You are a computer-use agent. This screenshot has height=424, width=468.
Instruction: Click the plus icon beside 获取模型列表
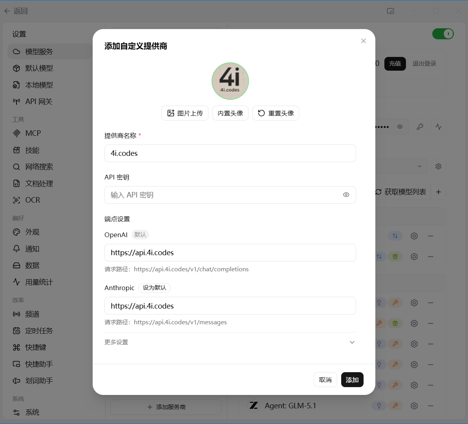click(439, 192)
